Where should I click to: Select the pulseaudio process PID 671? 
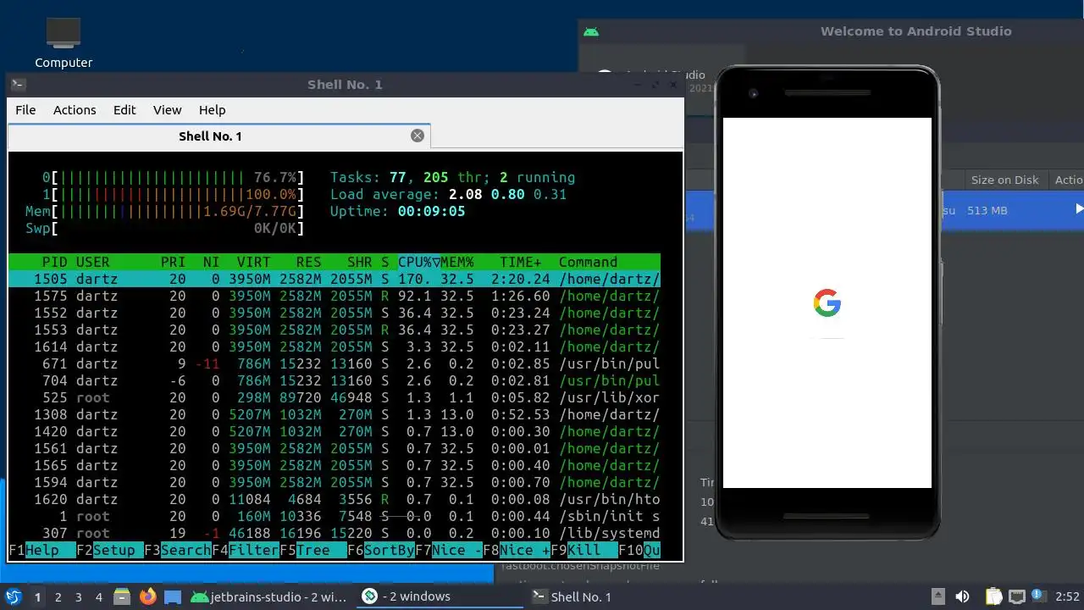pyautogui.click(x=334, y=363)
